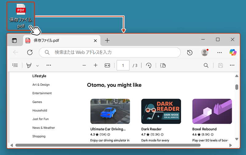Toggle the page view layout
The width and height of the screenshot is (246, 155).
coord(163,65)
